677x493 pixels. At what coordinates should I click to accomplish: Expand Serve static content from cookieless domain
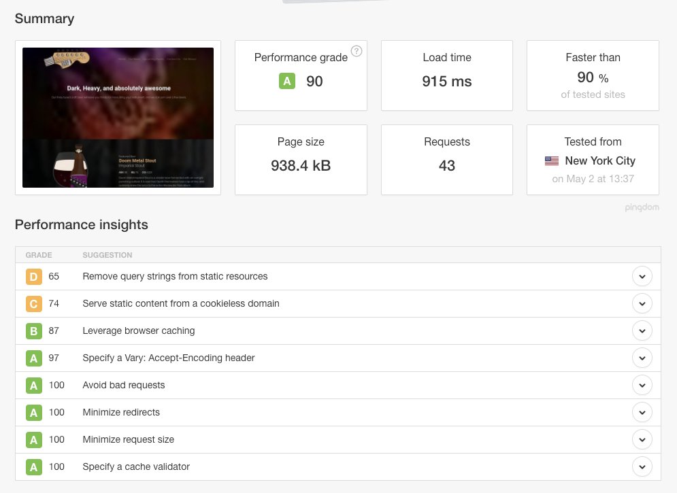click(x=642, y=304)
